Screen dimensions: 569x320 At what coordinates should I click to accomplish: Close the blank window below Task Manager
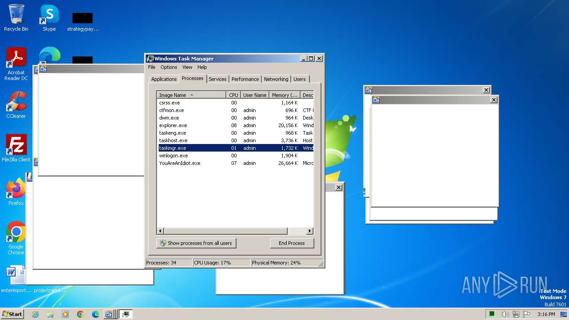(x=338, y=188)
